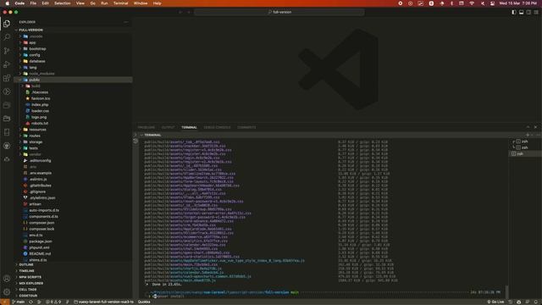This screenshot has height=305, width=542.
Task: Click the main branch indicator in status bar
Action: 19,302
